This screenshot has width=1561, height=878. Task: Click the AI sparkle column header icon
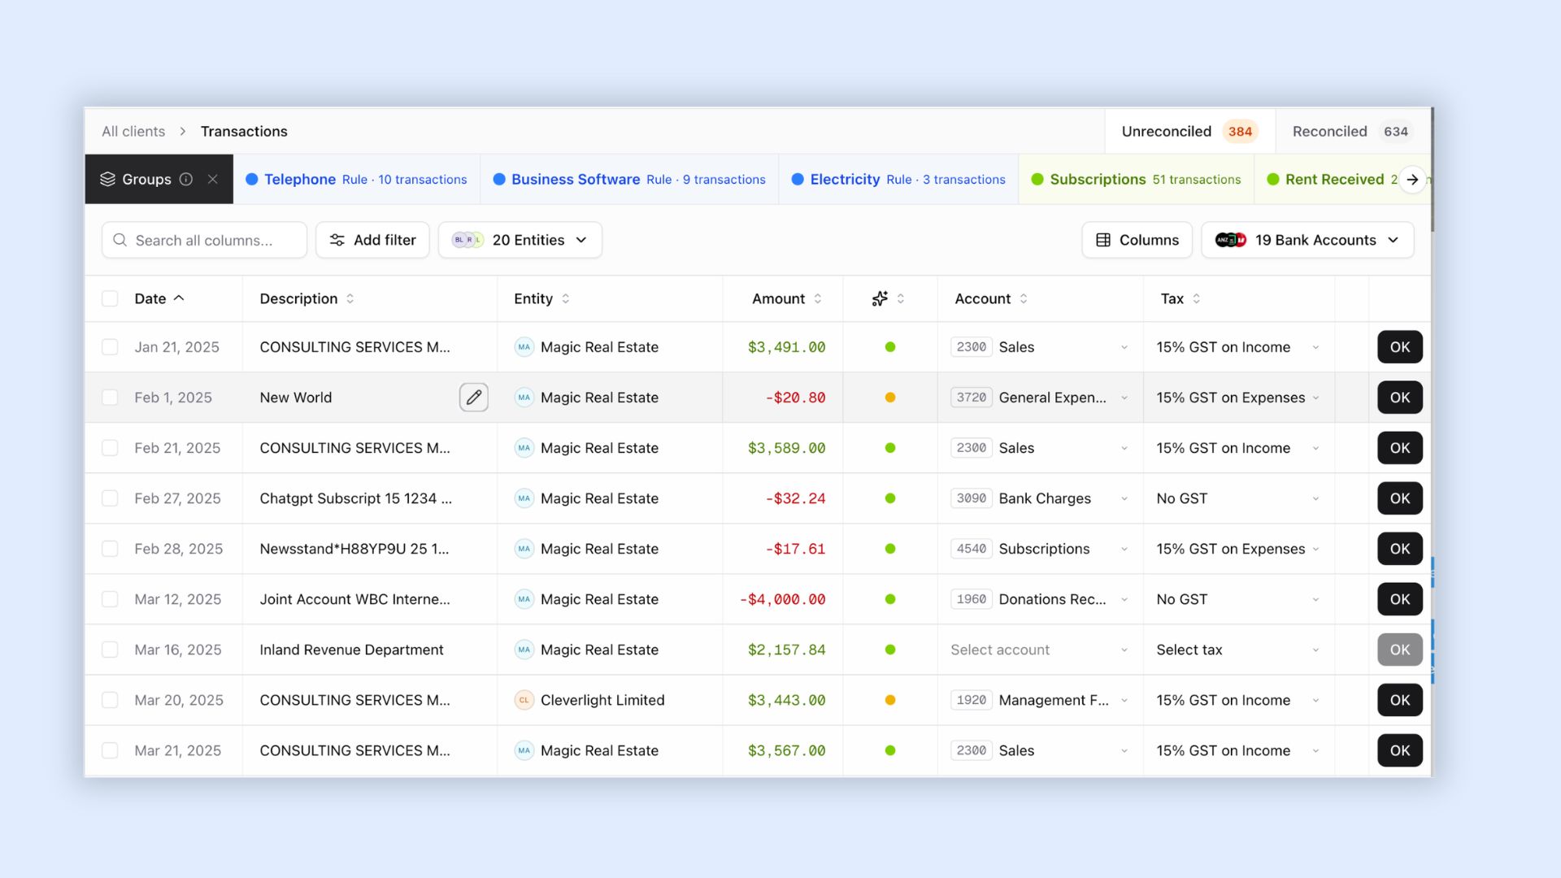pos(880,298)
